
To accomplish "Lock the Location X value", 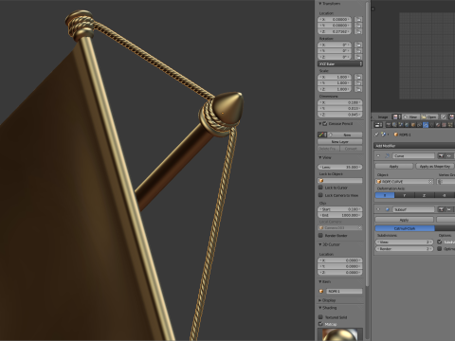I will point(358,19).
